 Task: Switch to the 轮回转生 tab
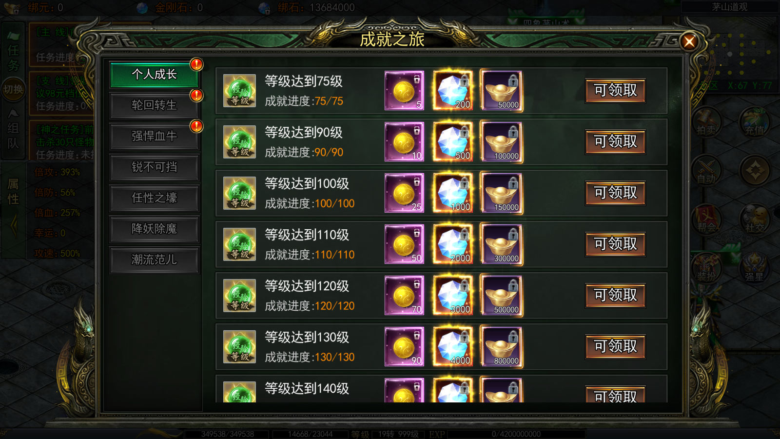pos(154,105)
